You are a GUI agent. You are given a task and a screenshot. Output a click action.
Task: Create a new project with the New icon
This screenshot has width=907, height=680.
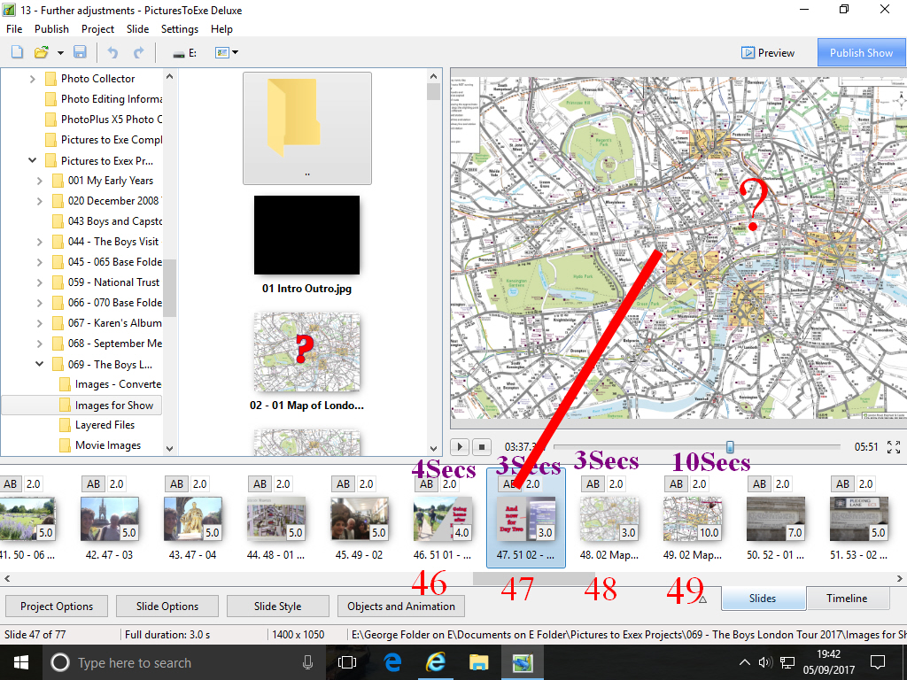pyautogui.click(x=18, y=52)
